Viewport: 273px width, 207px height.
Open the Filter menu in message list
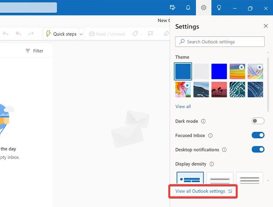point(34,51)
